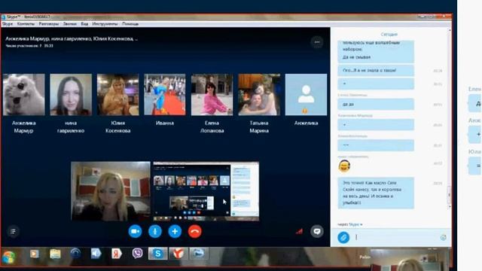Screen dimensions: 482x271
Task: Open the dark round taskbar icon beside the folder
Action: [x=75, y=254]
